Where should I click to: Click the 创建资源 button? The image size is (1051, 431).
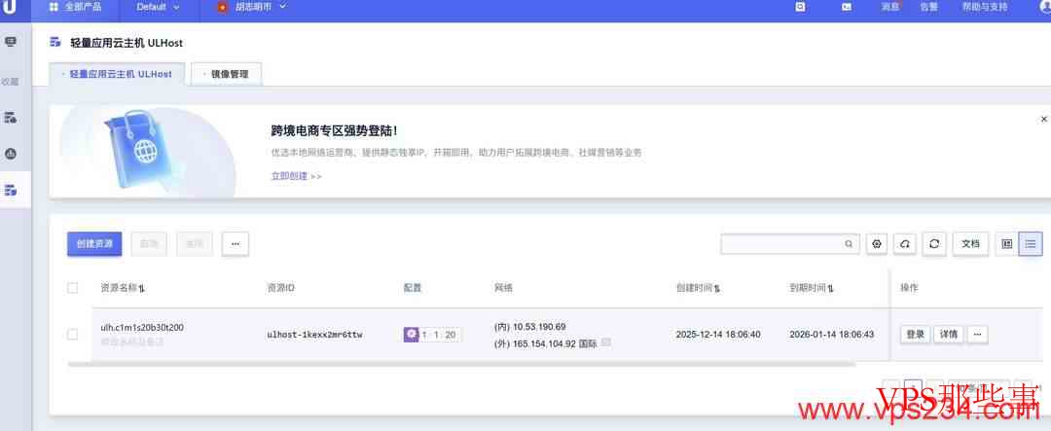click(94, 244)
